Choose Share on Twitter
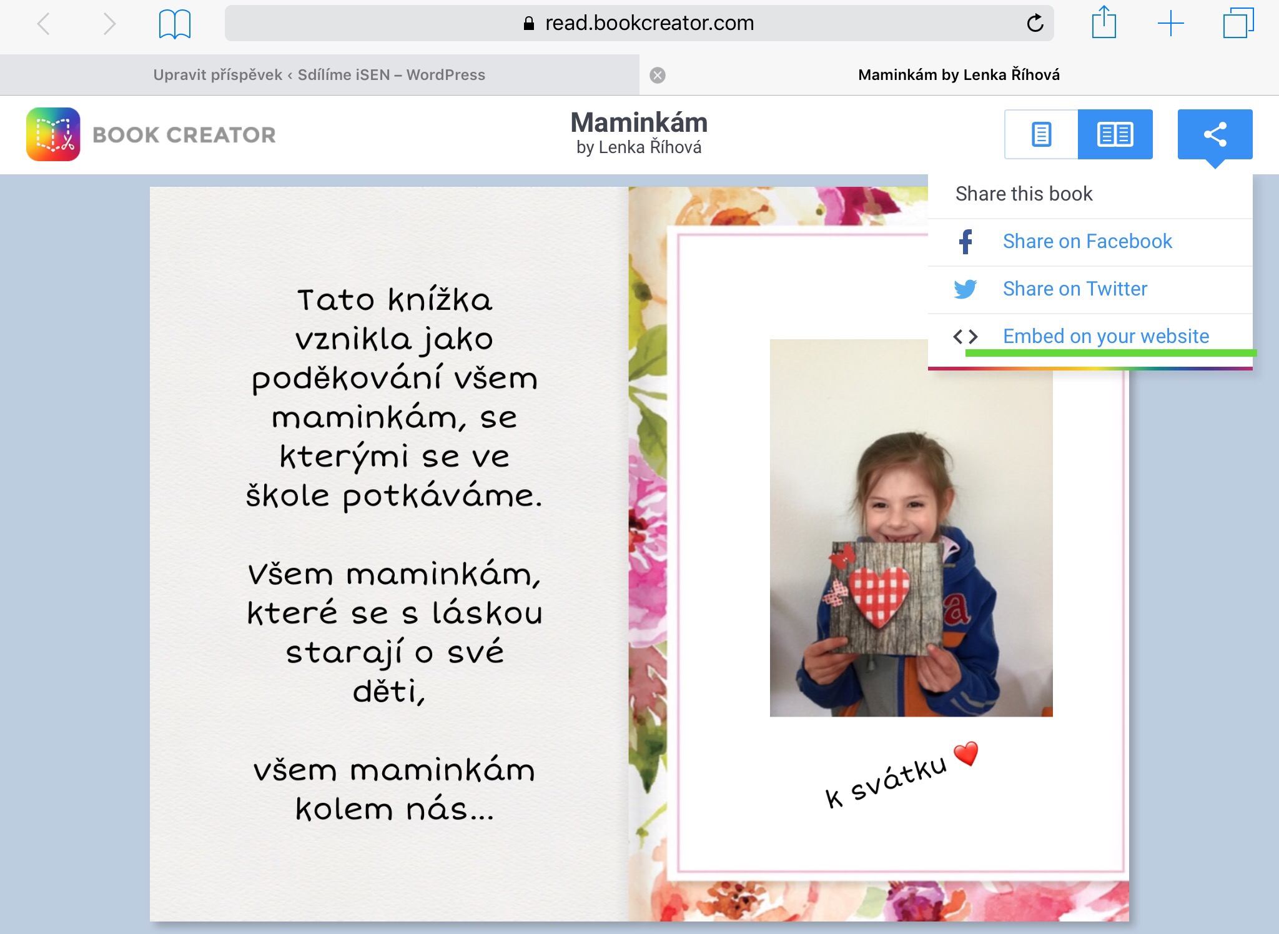 click(x=1090, y=289)
